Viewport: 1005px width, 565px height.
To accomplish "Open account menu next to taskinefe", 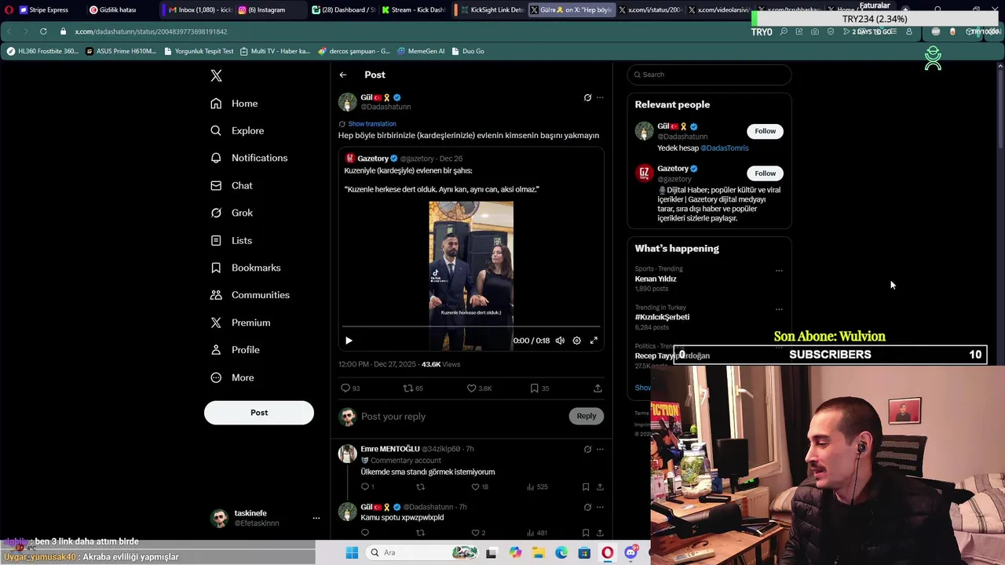I will [316, 518].
